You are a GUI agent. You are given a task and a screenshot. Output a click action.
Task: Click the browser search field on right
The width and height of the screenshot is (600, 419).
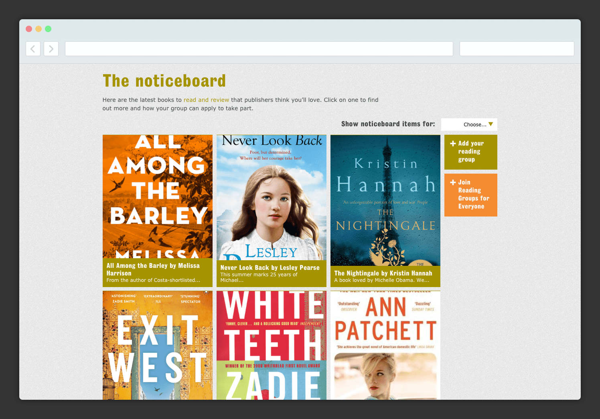(x=517, y=49)
